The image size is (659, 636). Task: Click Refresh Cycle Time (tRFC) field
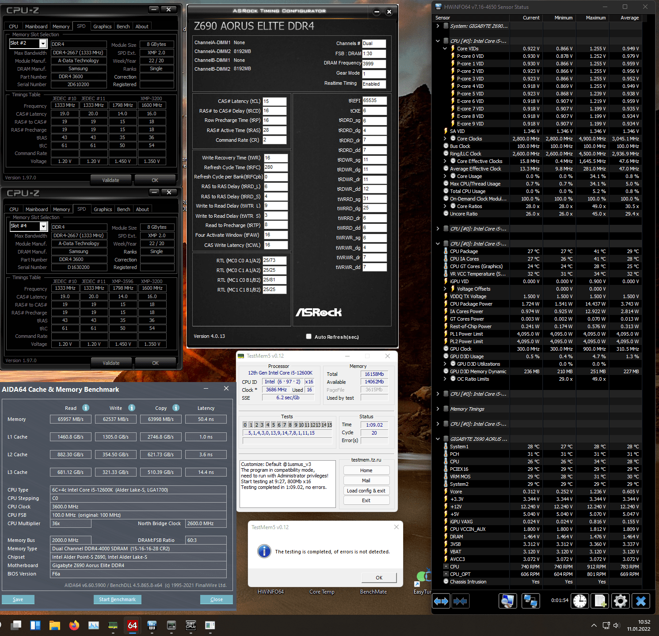pyautogui.click(x=276, y=167)
